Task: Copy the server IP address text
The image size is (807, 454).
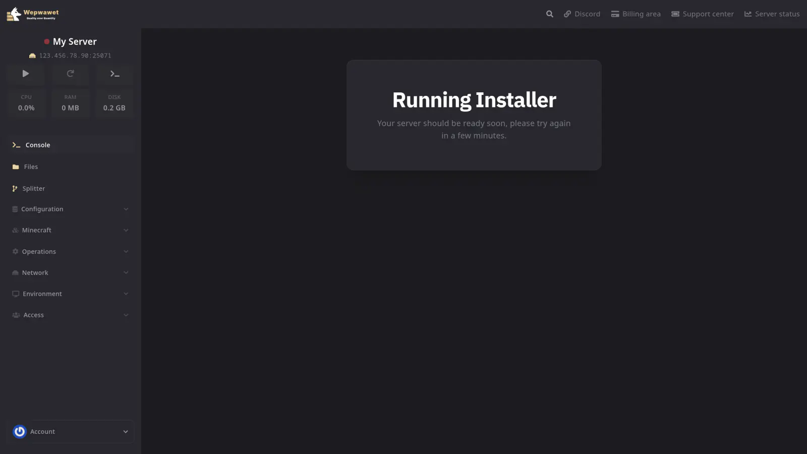Action: point(75,56)
